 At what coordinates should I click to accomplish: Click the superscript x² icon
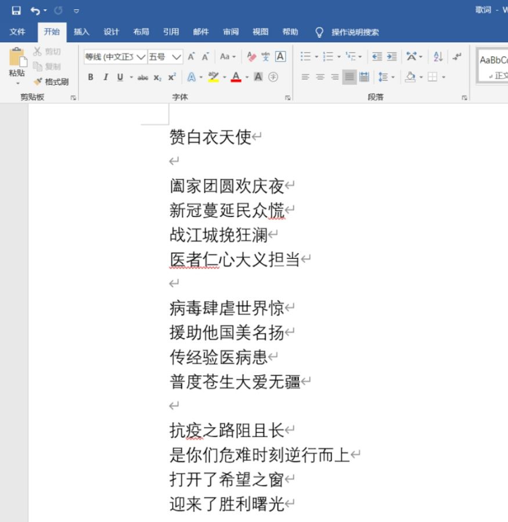tap(172, 77)
